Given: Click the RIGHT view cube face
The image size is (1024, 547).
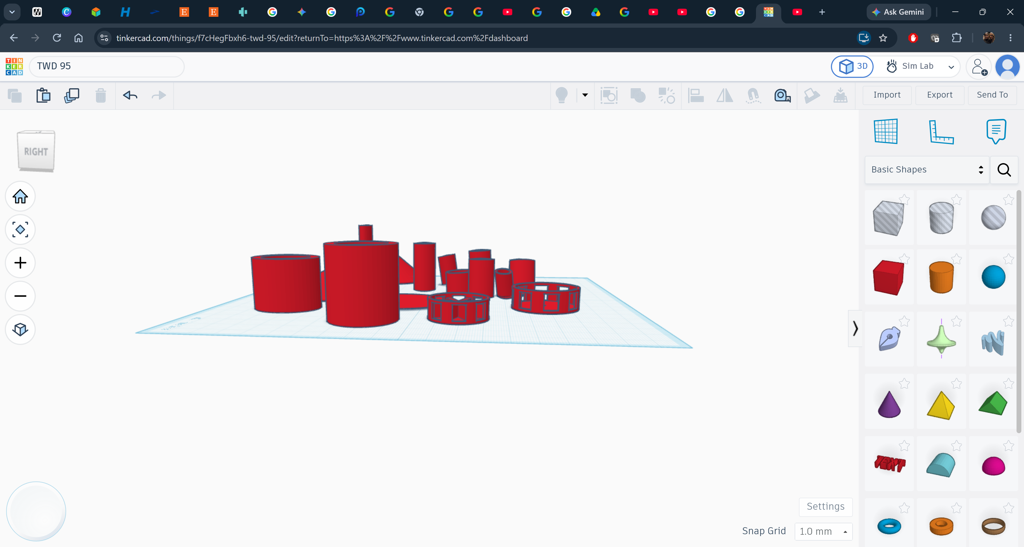Looking at the screenshot, I should (x=36, y=151).
